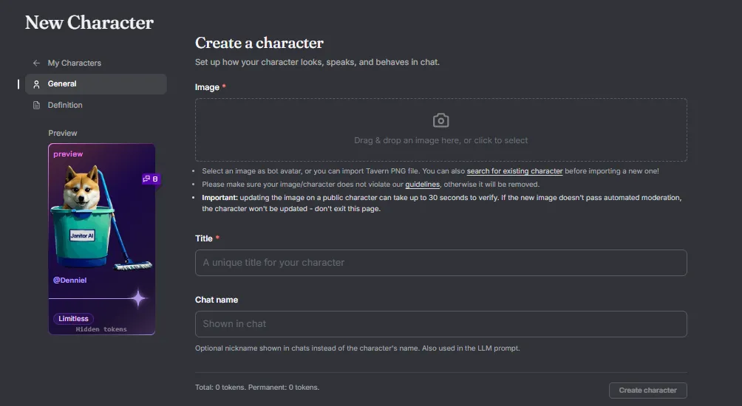Click the 'Hidden tokens' text on card
Viewport: 742px width, 406px height.
101,329
